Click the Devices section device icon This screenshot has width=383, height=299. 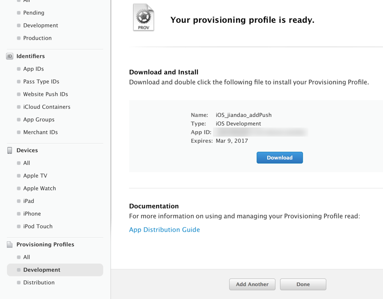(x=10, y=150)
